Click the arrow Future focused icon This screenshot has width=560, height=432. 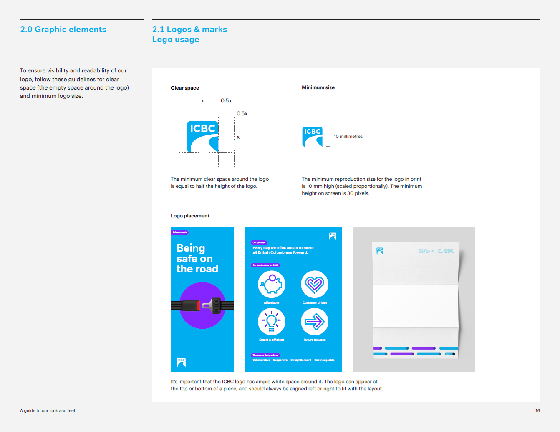pyautogui.click(x=315, y=322)
